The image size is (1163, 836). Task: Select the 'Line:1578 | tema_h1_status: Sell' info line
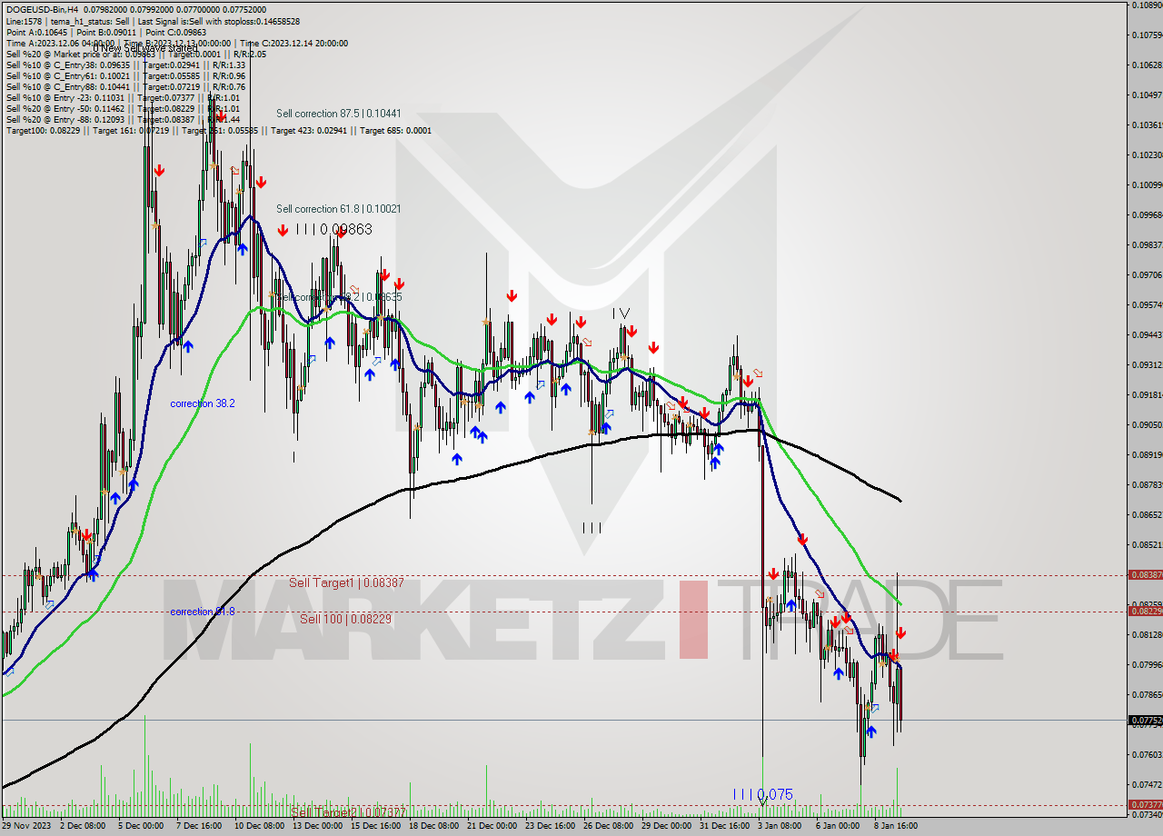(153, 21)
